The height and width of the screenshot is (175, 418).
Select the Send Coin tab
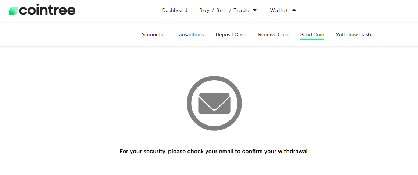pyautogui.click(x=312, y=34)
